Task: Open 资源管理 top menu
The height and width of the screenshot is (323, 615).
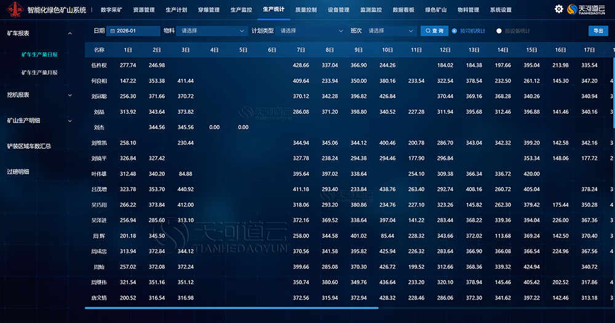Action: pyautogui.click(x=144, y=10)
